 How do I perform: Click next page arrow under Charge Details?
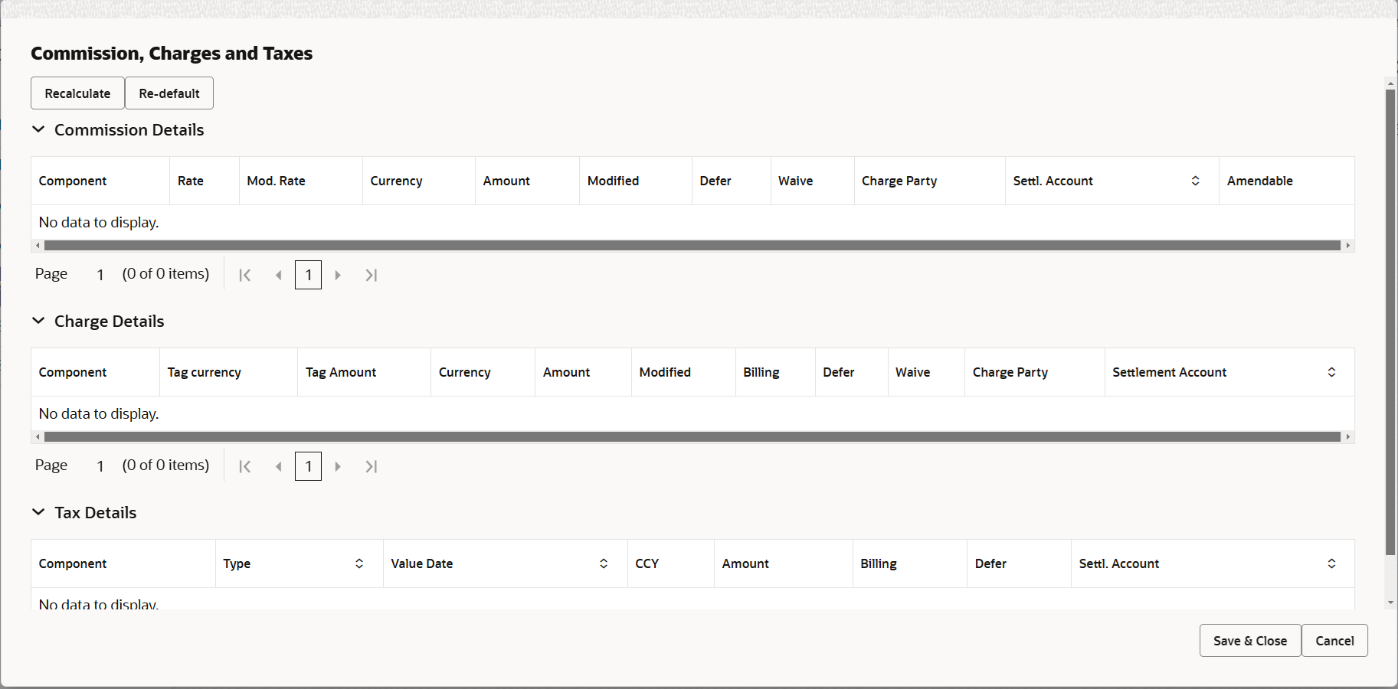tap(339, 466)
